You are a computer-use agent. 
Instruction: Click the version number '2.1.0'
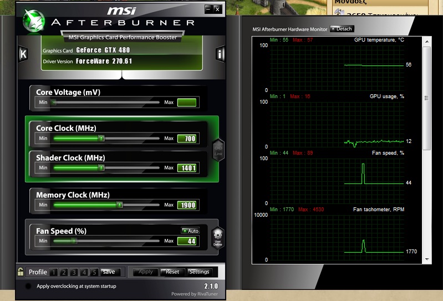point(211,286)
